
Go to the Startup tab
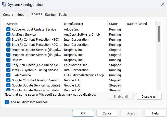point(50,14)
